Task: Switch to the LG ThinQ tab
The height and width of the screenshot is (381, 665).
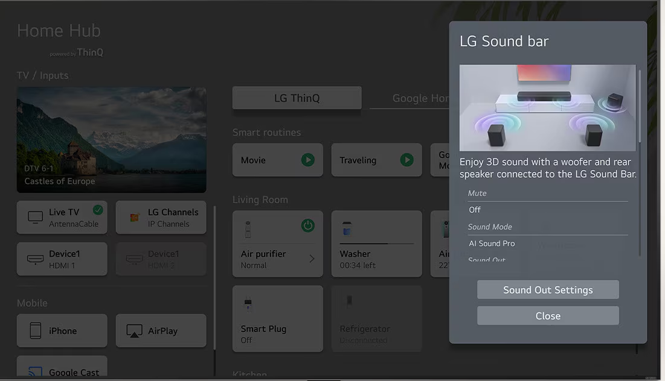Action: pos(297,98)
